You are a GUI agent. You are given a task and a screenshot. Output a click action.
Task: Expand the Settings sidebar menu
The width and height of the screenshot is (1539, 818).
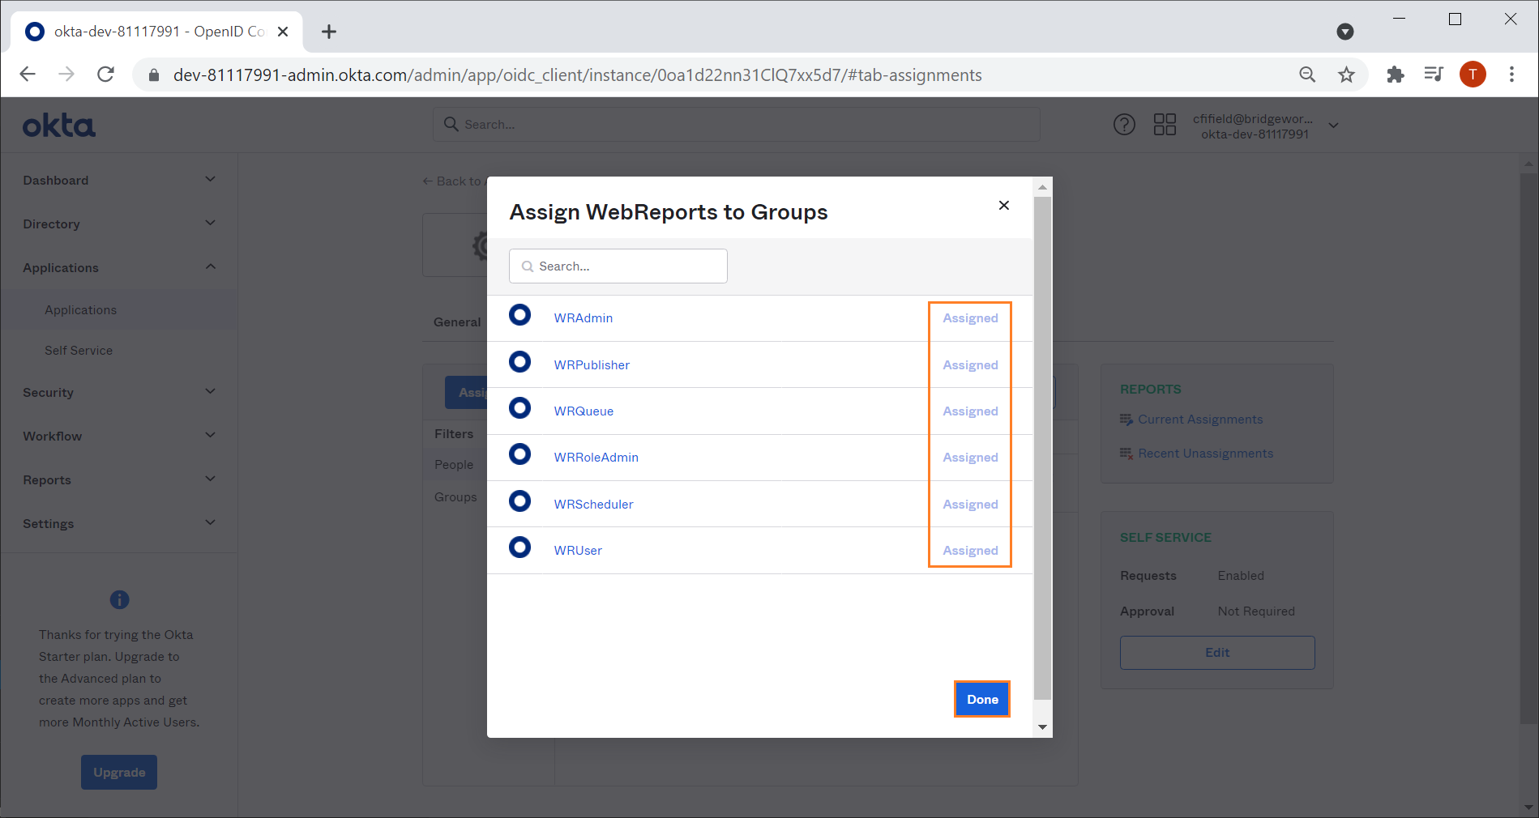click(x=118, y=523)
